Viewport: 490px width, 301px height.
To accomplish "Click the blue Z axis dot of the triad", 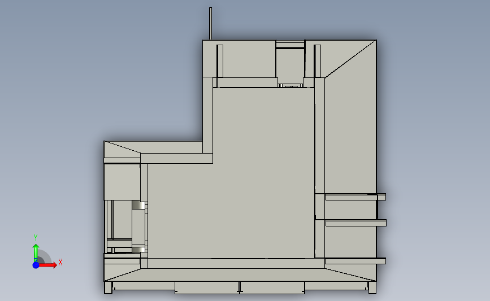I will [x=36, y=265].
